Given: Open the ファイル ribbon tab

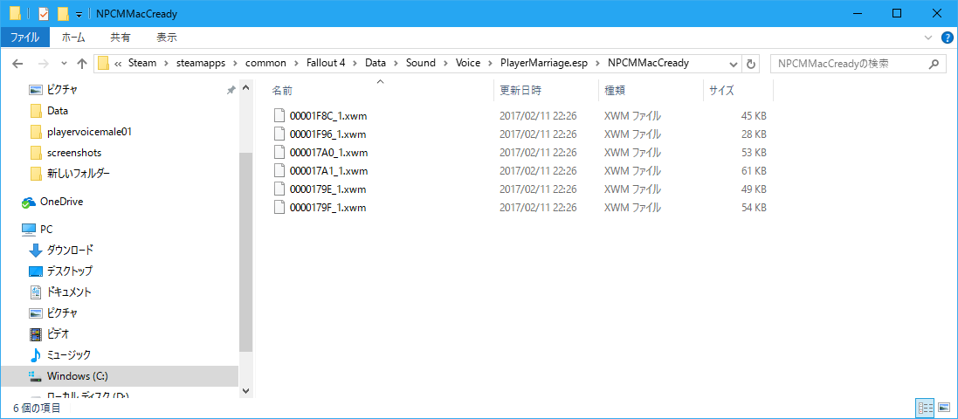Looking at the screenshot, I should (24, 38).
